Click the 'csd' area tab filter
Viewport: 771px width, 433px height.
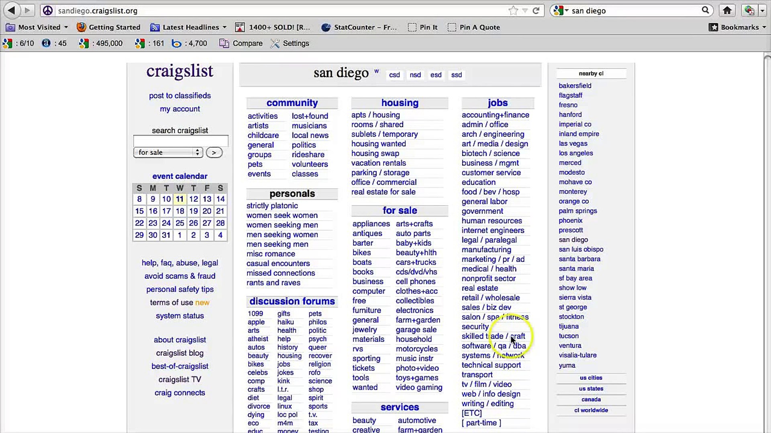point(394,75)
